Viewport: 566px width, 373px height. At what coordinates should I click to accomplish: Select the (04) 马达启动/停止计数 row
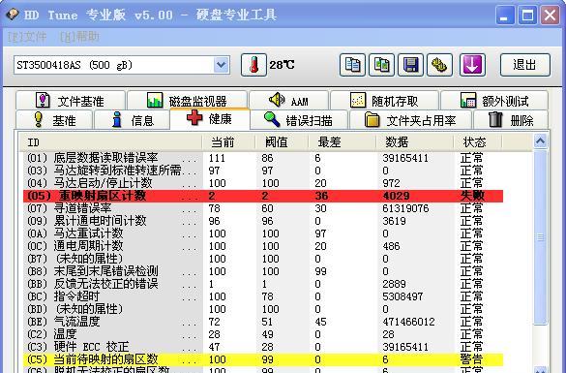(263, 183)
